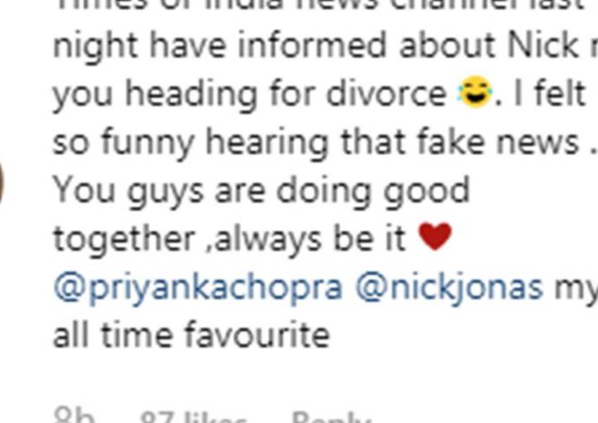Image resolution: width=598 pixels, height=423 pixels.
Task: Click the 'together ,always be it' text
Action: [229, 239]
